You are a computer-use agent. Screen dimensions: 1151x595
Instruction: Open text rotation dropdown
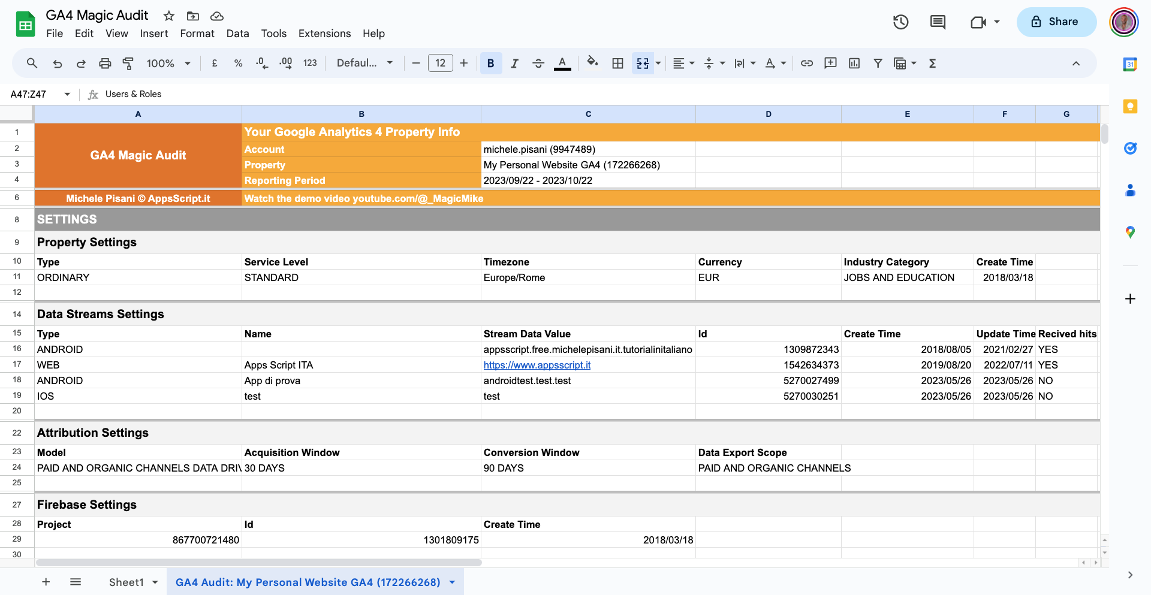[775, 63]
